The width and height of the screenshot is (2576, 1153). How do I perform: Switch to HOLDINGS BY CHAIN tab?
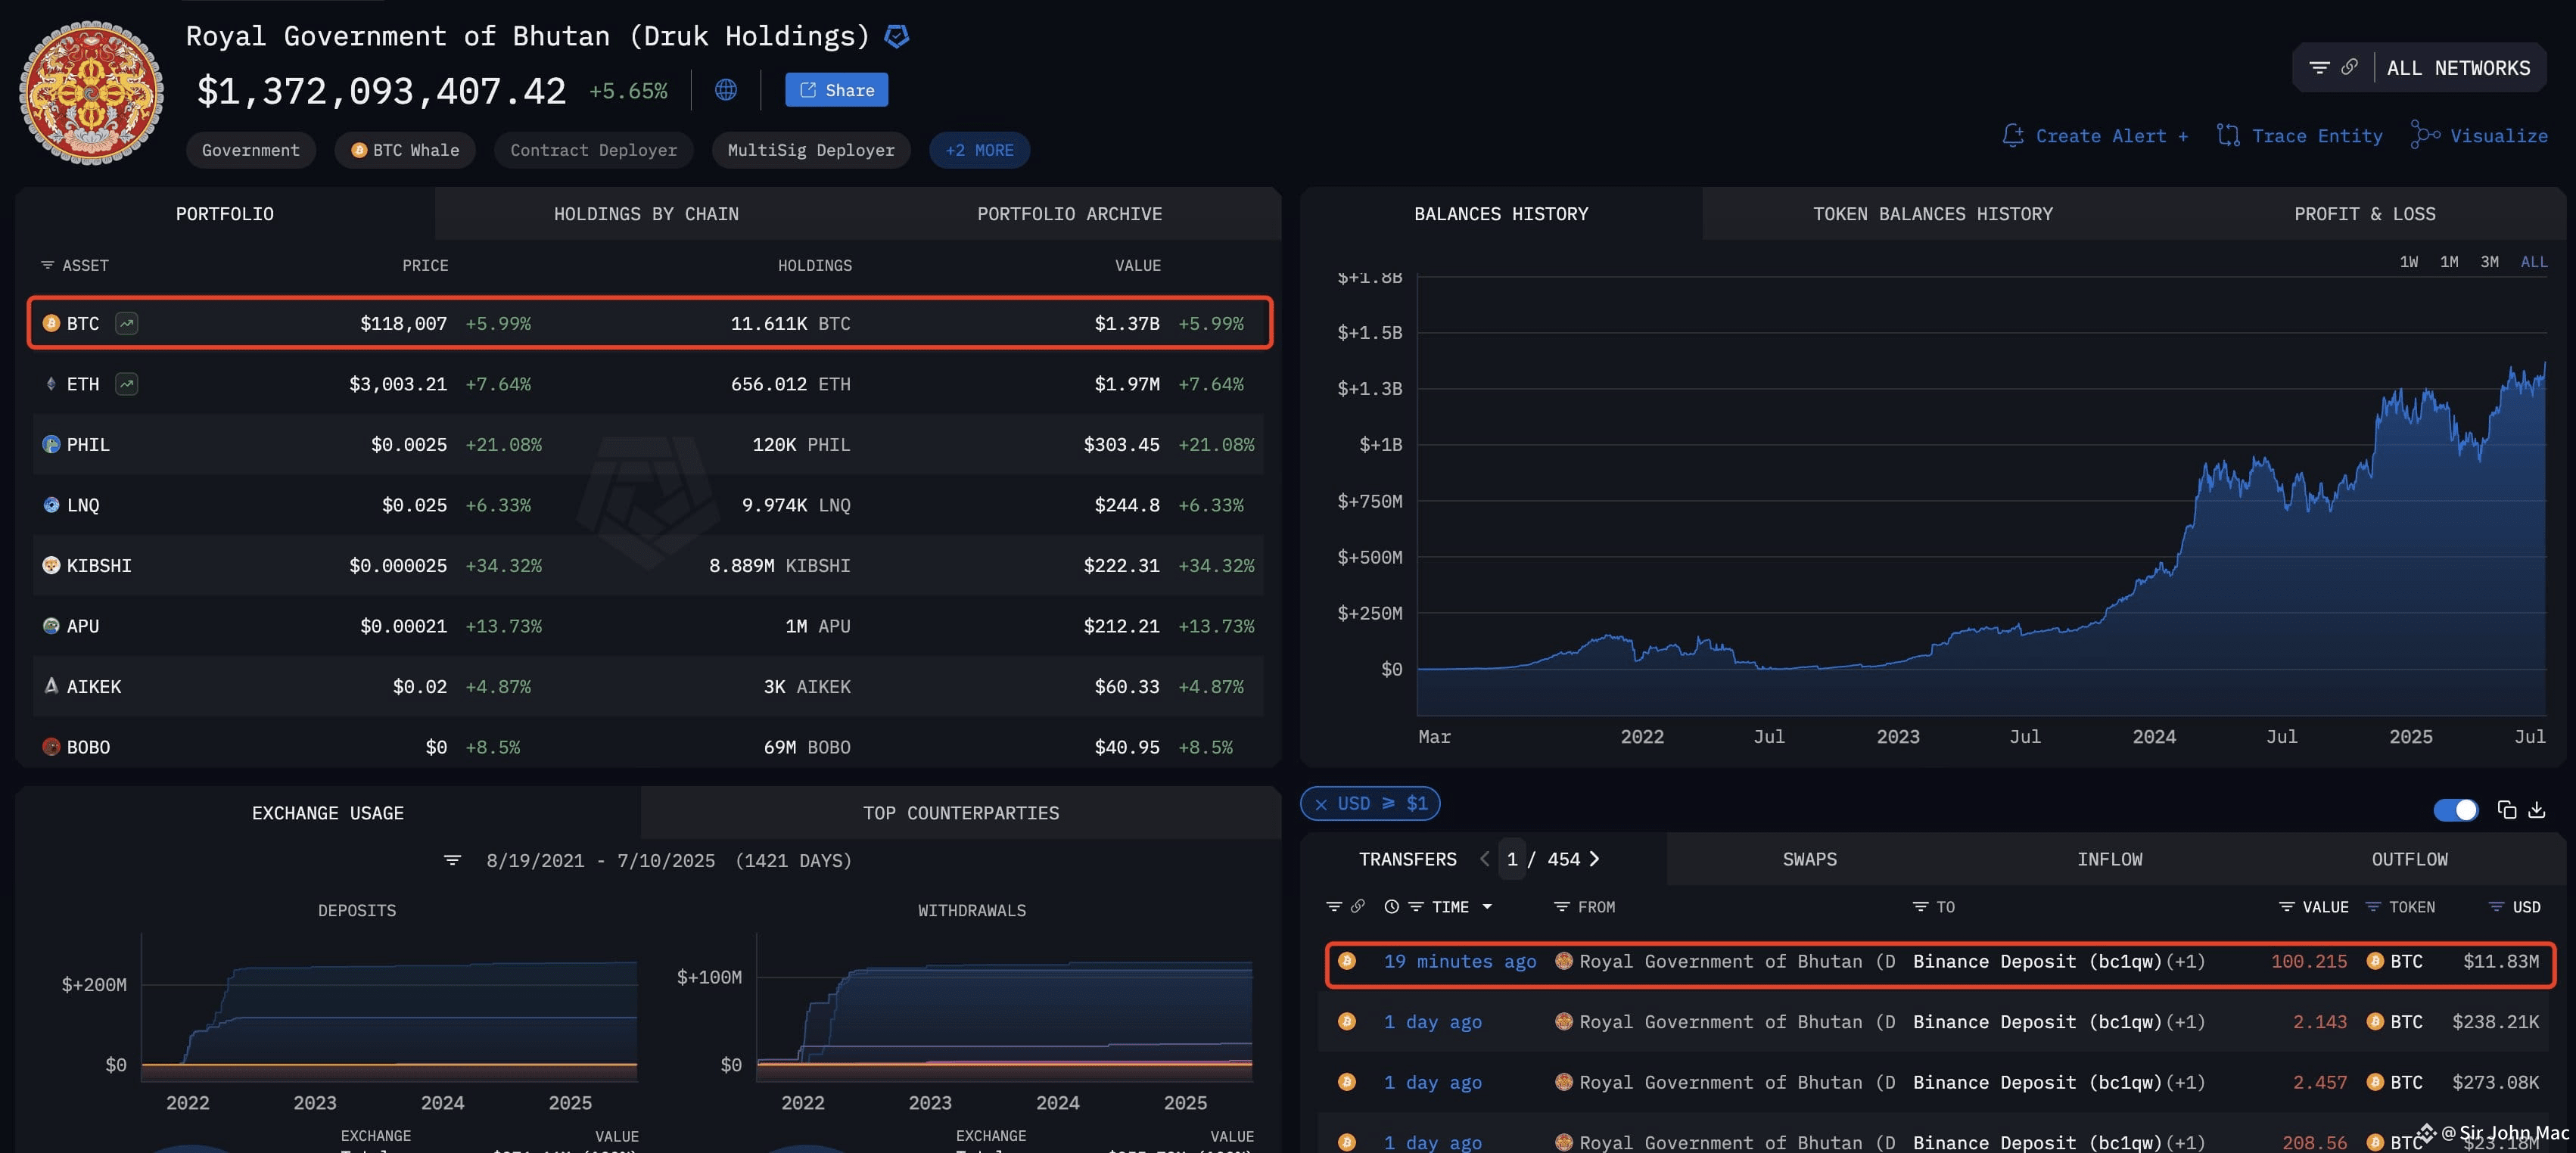[646, 214]
